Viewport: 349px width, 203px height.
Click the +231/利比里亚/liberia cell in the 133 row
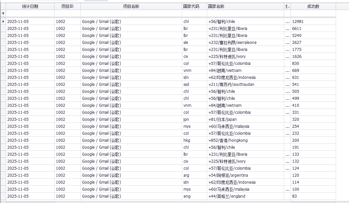coord(246,154)
